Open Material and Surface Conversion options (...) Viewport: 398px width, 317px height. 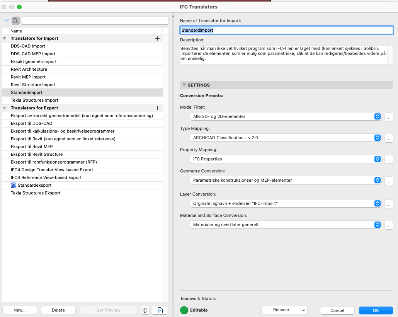(x=389, y=225)
